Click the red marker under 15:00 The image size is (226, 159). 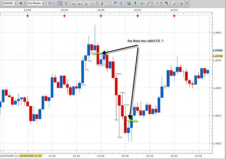point(138,16)
